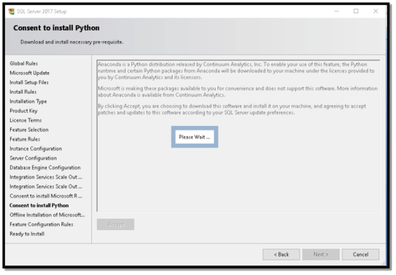This screenshot has width=396, height=275.
Task: Click the Anaconda license text box
Action: point(238,136)
